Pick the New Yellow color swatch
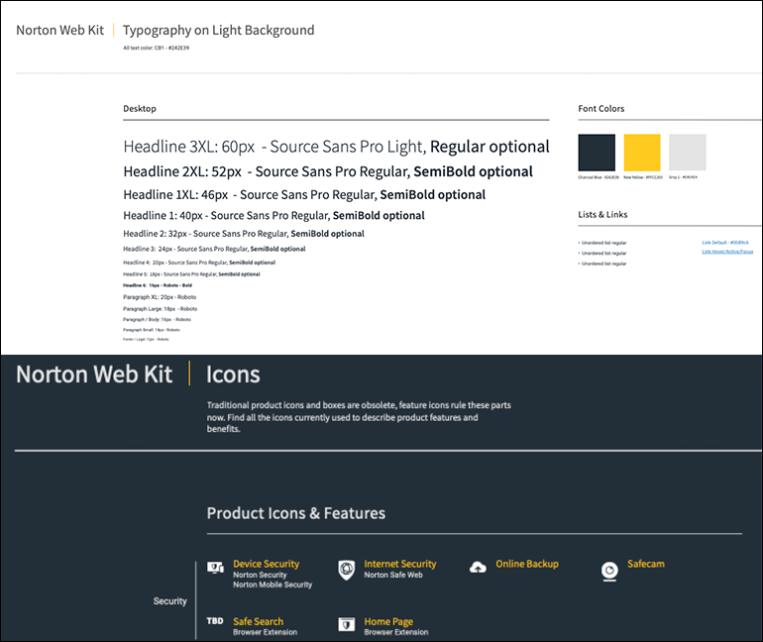Image resolution: width=763 pixels, height=642 pixels. [x=642, y=153]
